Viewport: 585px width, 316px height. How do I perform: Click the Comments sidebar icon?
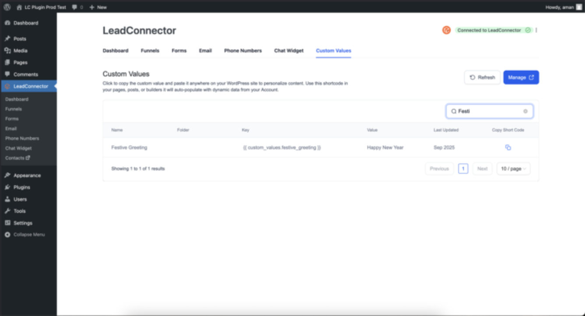tap(7, 74)
